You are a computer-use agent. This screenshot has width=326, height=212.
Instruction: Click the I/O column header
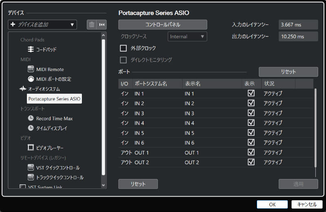click(126, 84)
